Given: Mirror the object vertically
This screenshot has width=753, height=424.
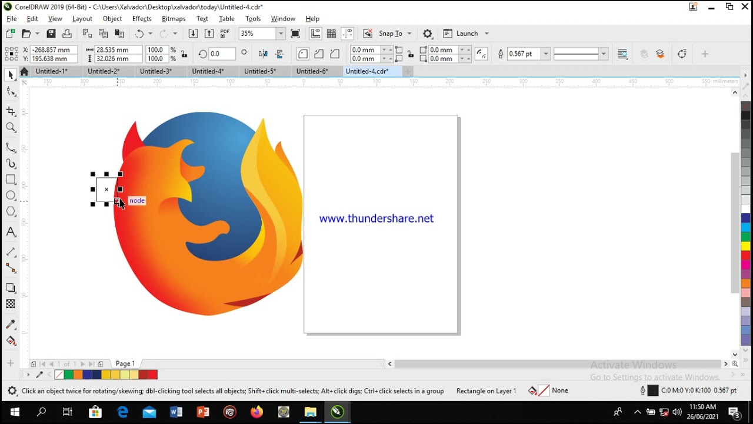Looking at the screenshot, I should click(x=280, y=54).
